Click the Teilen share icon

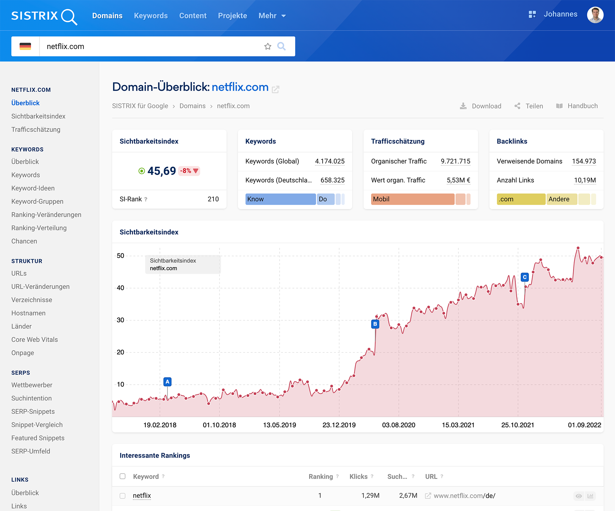coord(517,106)
